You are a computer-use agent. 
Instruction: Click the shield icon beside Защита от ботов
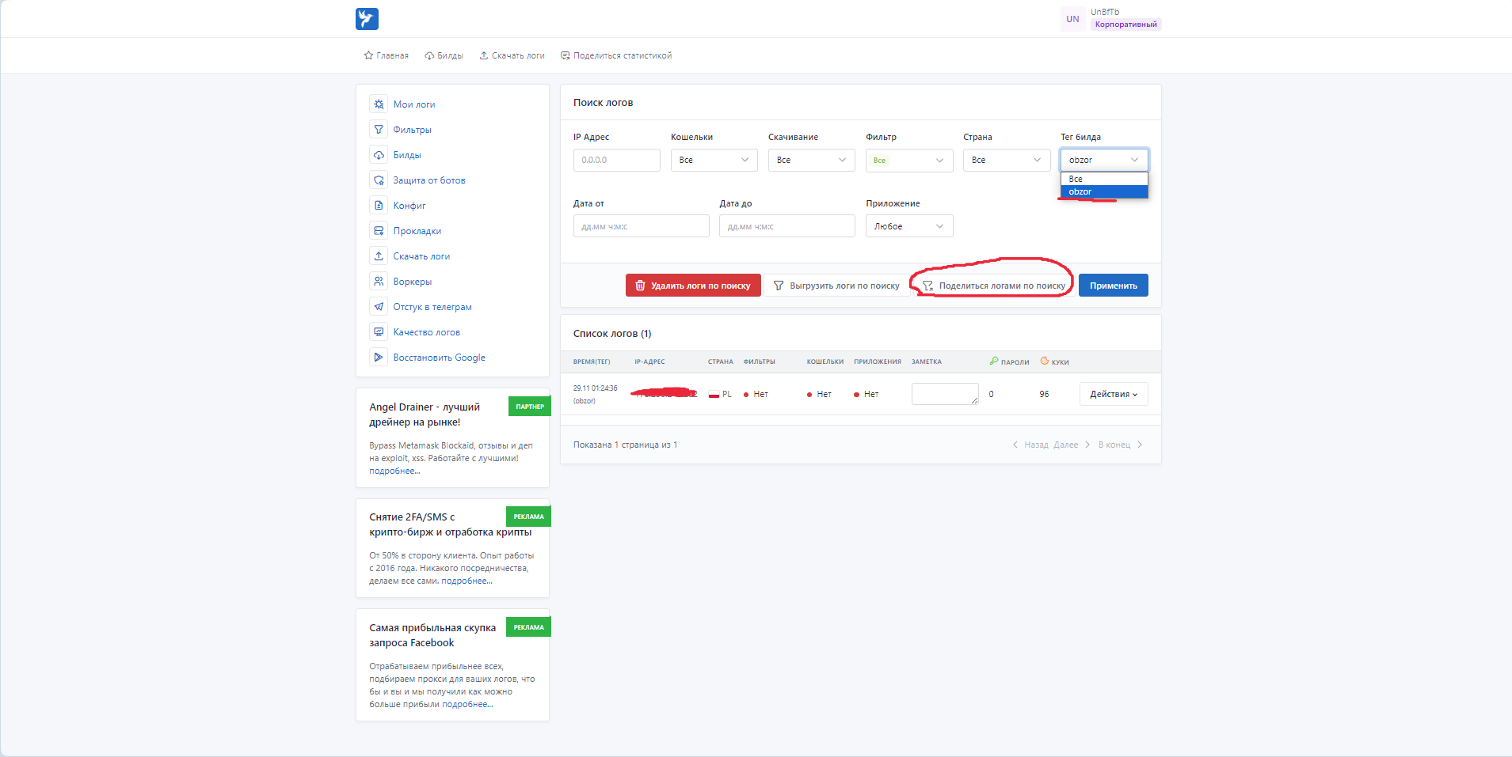click(x=379, y=180)
